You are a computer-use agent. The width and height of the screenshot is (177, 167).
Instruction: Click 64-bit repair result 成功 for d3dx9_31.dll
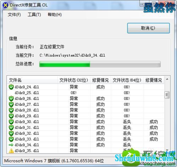154,127
